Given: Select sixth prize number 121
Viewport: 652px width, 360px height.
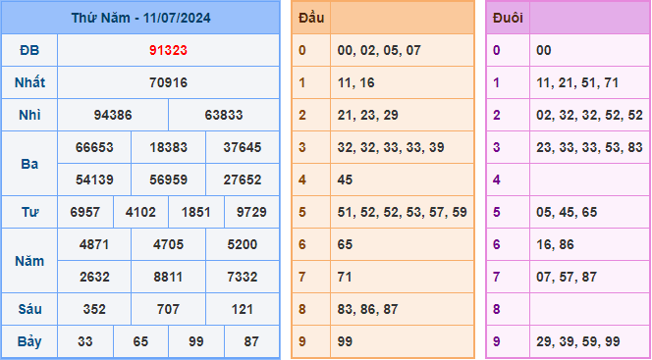Looking at the screenshot, I should (243, 309).
